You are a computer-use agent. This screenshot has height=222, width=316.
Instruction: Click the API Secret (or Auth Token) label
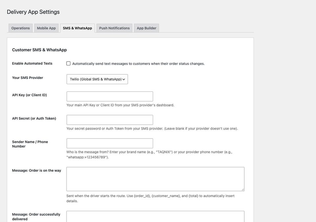point(34,118)
